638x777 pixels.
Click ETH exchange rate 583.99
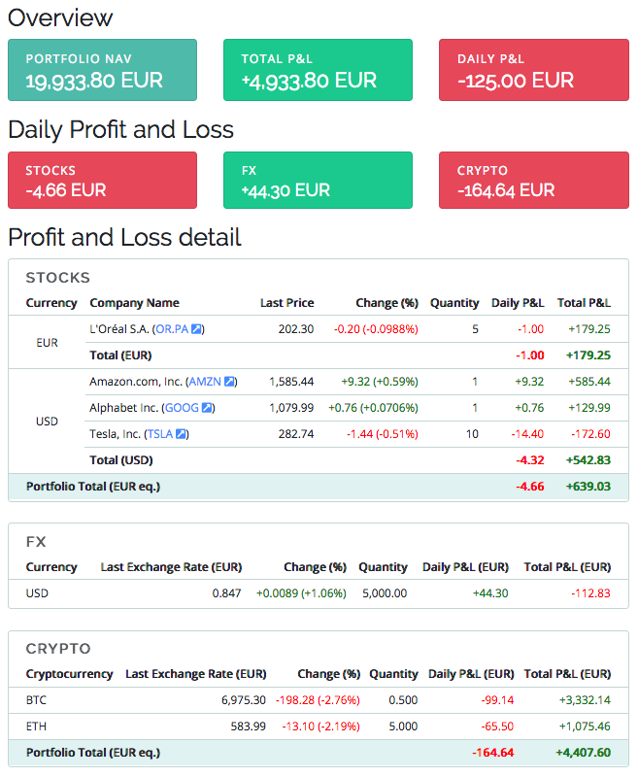(249, 726)
